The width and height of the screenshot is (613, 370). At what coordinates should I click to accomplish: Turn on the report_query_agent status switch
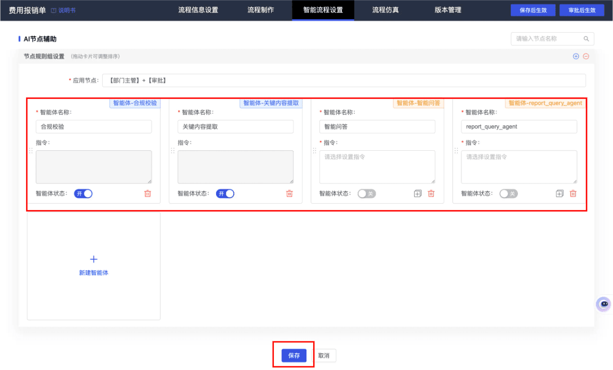[509, 194]
